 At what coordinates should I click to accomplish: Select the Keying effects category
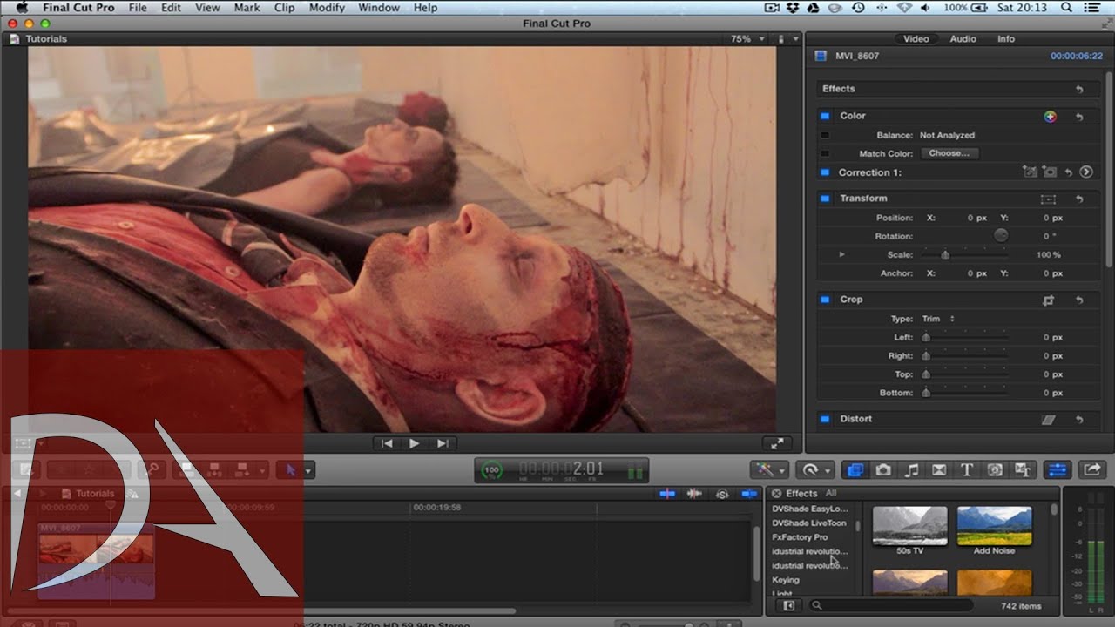click(x=786, y=580)
